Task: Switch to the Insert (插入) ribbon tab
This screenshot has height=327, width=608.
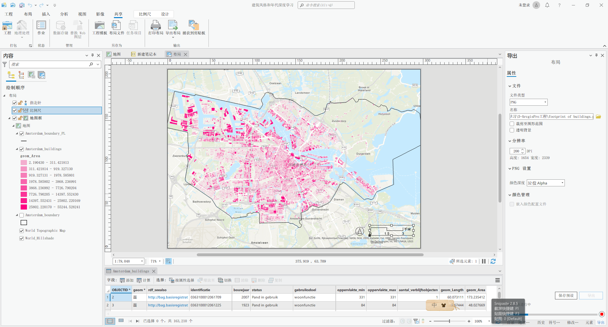Action: click(46, 14)
